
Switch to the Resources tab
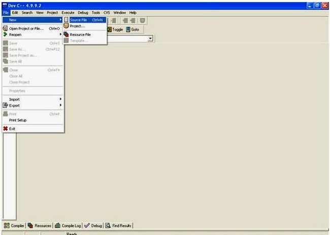tap(40, 225)
